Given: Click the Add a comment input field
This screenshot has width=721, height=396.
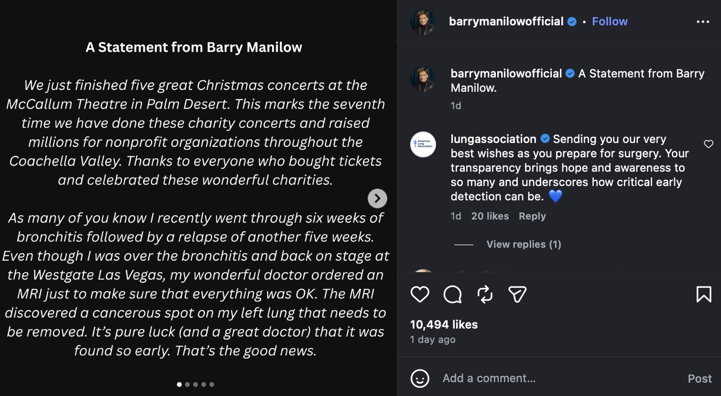Looking at the screenshot, I should (x=526, y=378).
